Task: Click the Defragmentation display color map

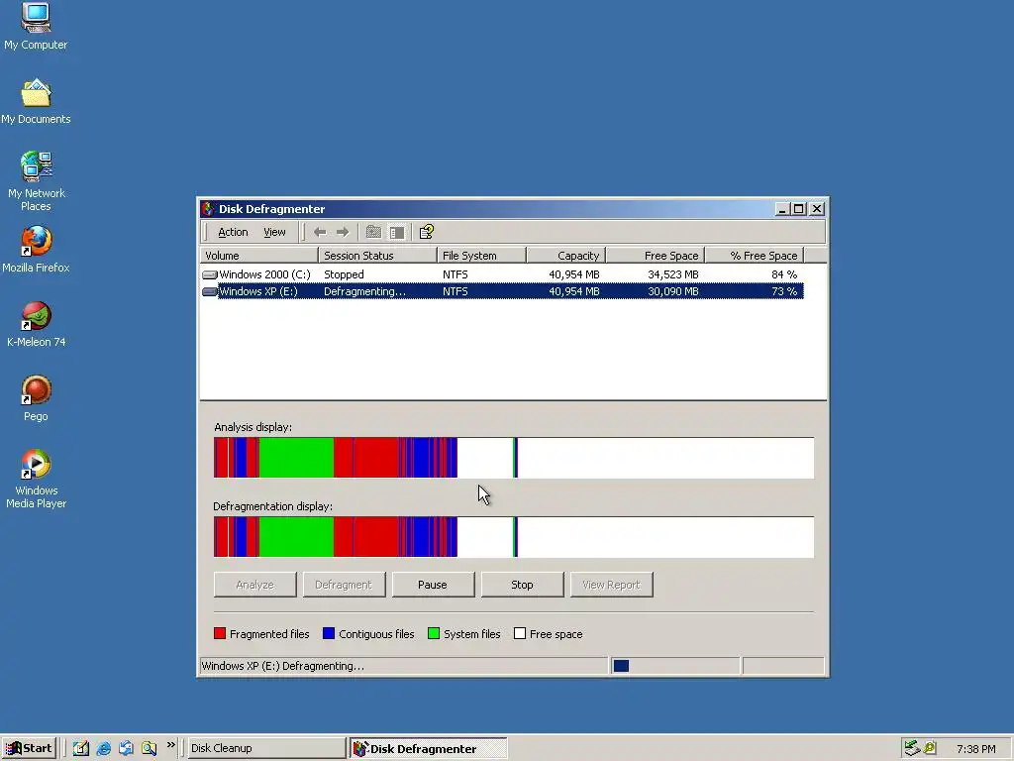Action: 514,537
